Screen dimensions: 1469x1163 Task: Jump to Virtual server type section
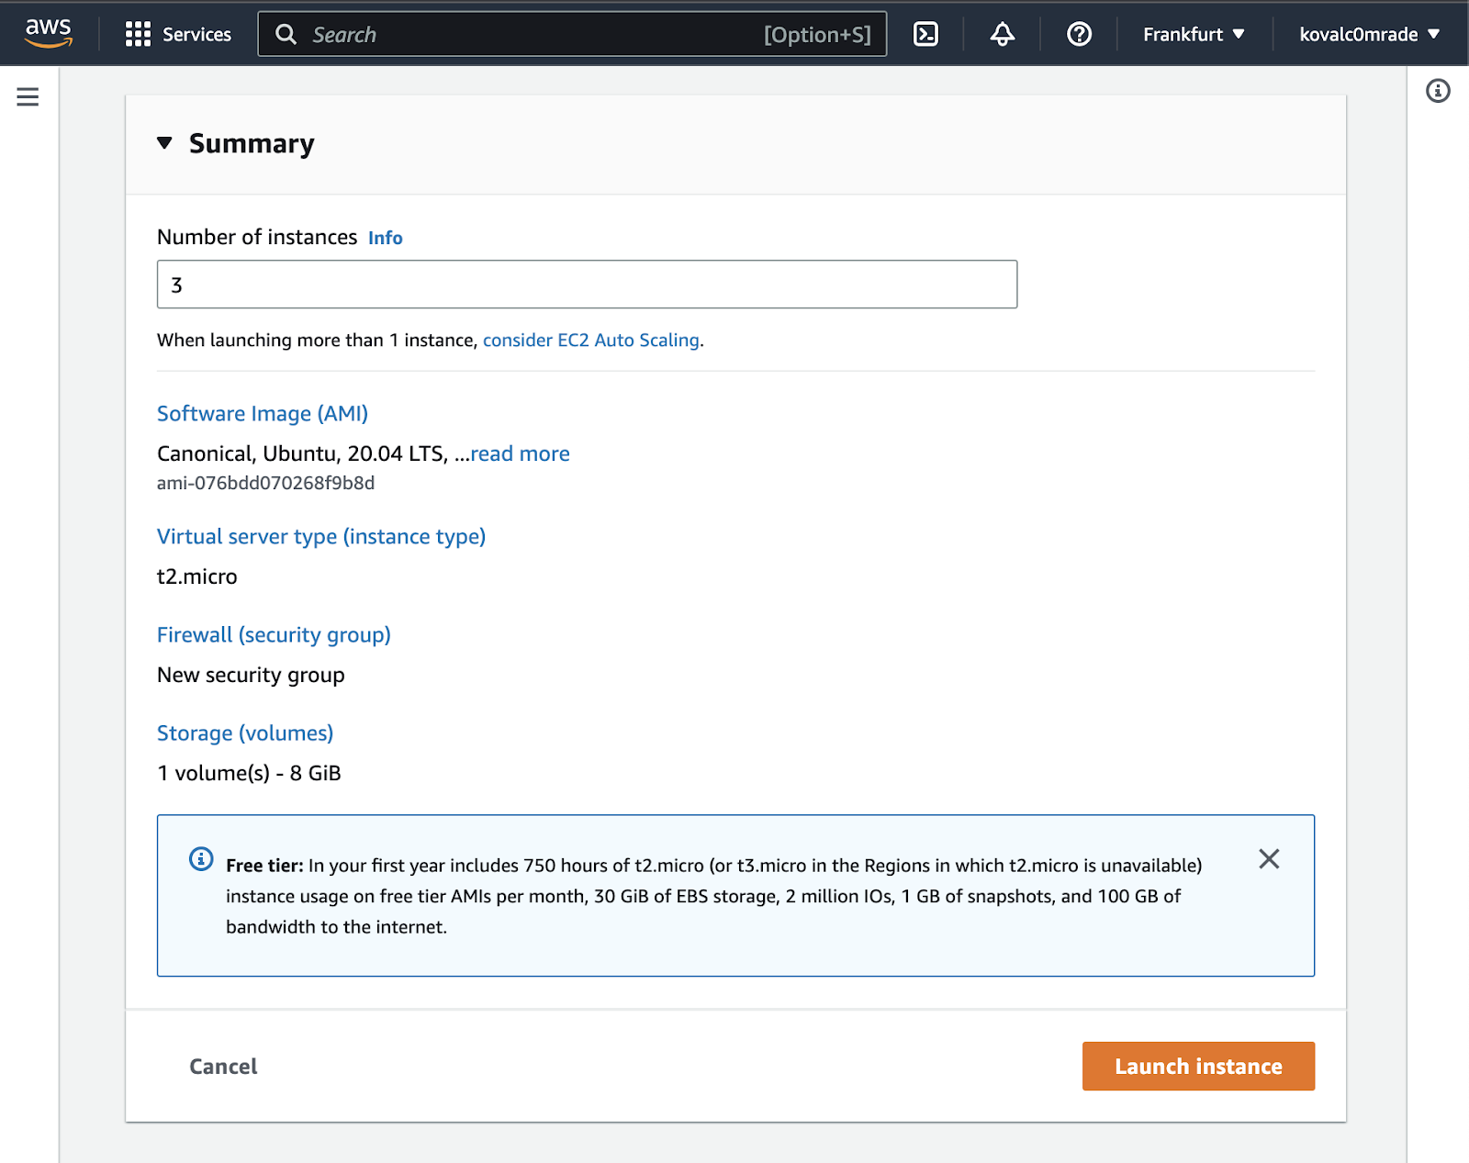pos(321,536)
